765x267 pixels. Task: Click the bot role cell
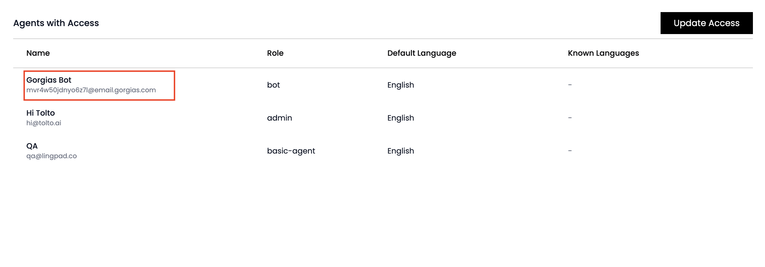tap(273, 85)
